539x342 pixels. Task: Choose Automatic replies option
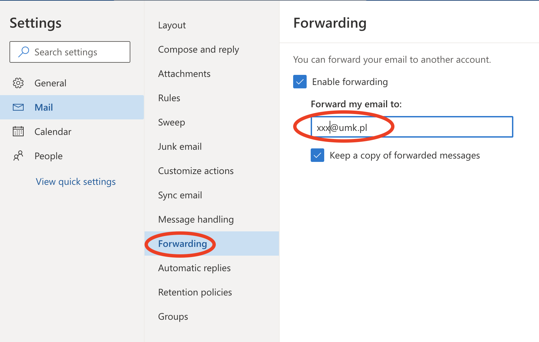[x=194, y=268]
